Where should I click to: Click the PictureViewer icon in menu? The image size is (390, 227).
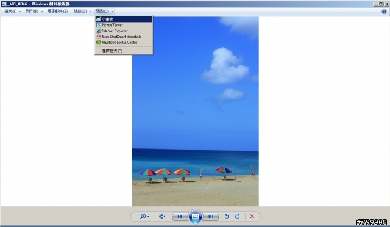click(99, 25)
